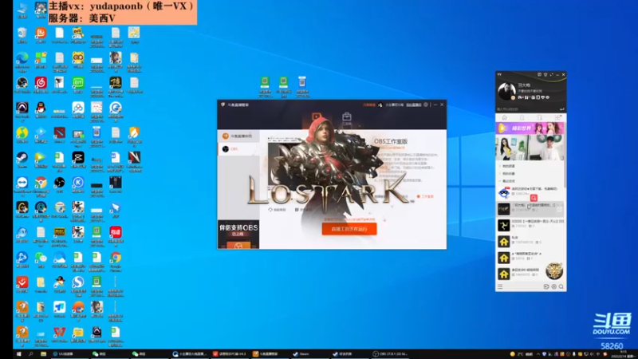Select the live broadcast tab icon in Douyu header
This screenshot has height=359, width=638.
coord(316,118)
